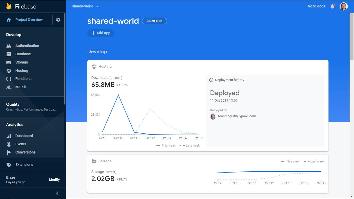
Task: Click teanmcgrath@gmail.com email text
Action: point(237,116)
